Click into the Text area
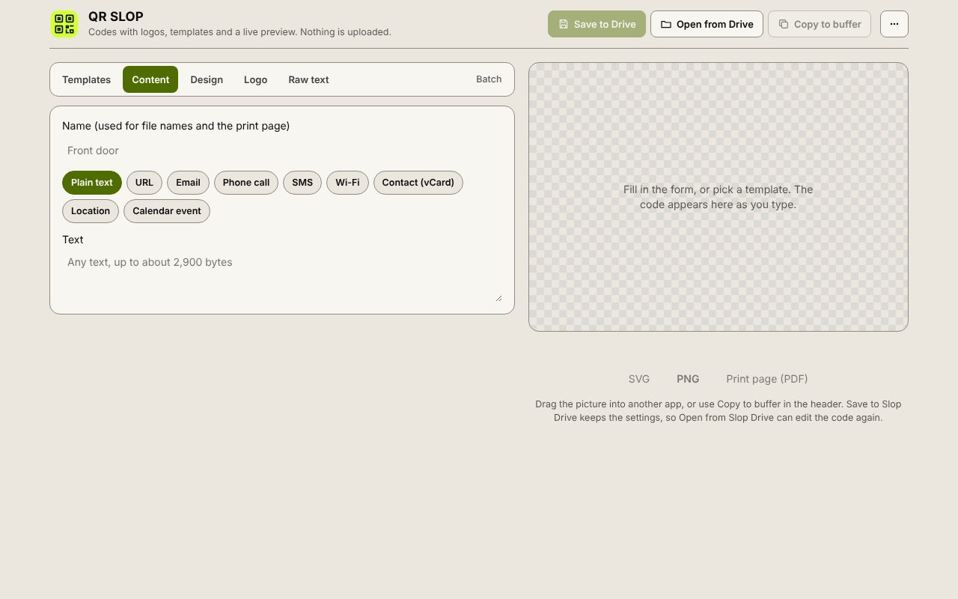 282,277
